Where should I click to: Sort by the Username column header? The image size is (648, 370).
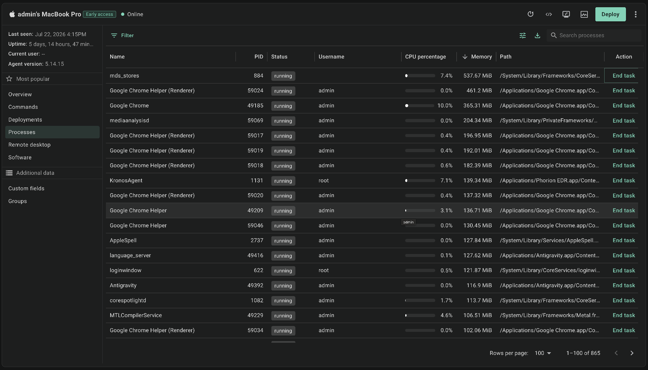point(331,57)
